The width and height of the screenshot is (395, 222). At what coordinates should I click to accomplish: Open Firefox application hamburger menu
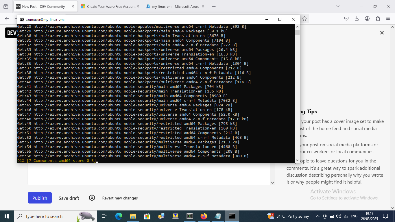(x=388, y=18)
